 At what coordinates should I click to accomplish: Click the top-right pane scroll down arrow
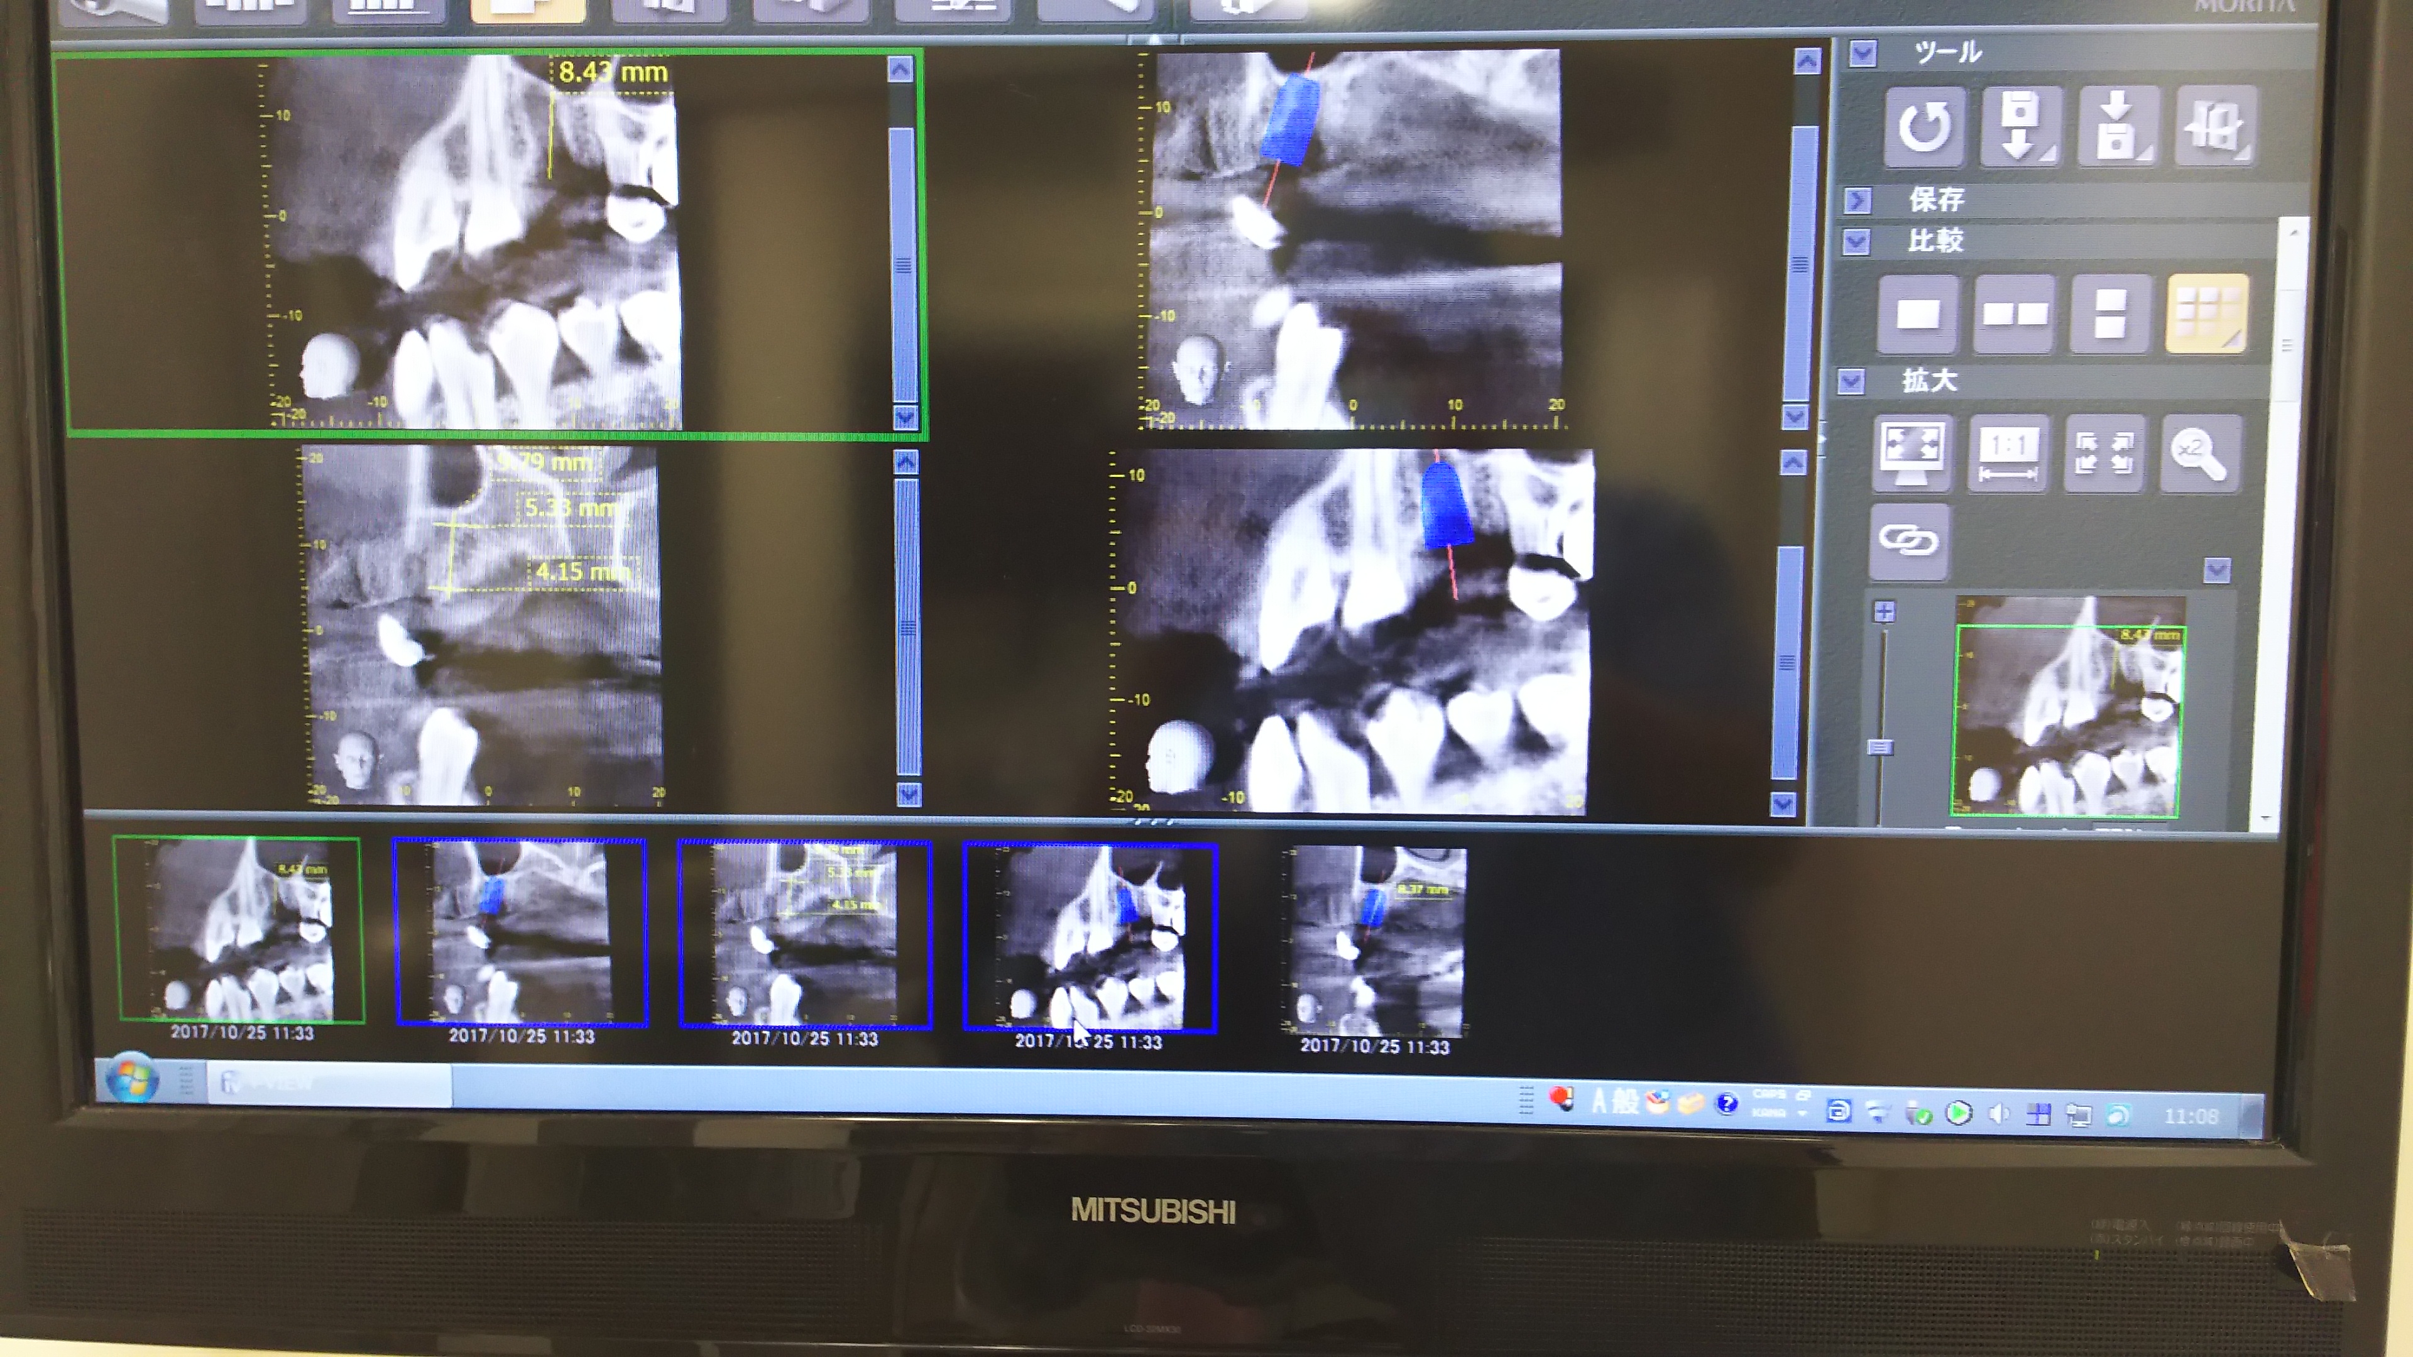point(1795,417)
